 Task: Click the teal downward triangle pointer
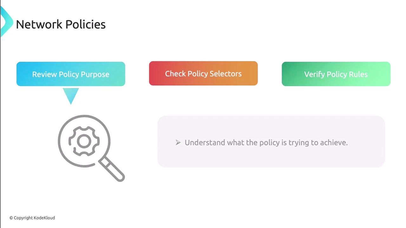(x=71, y=96)
